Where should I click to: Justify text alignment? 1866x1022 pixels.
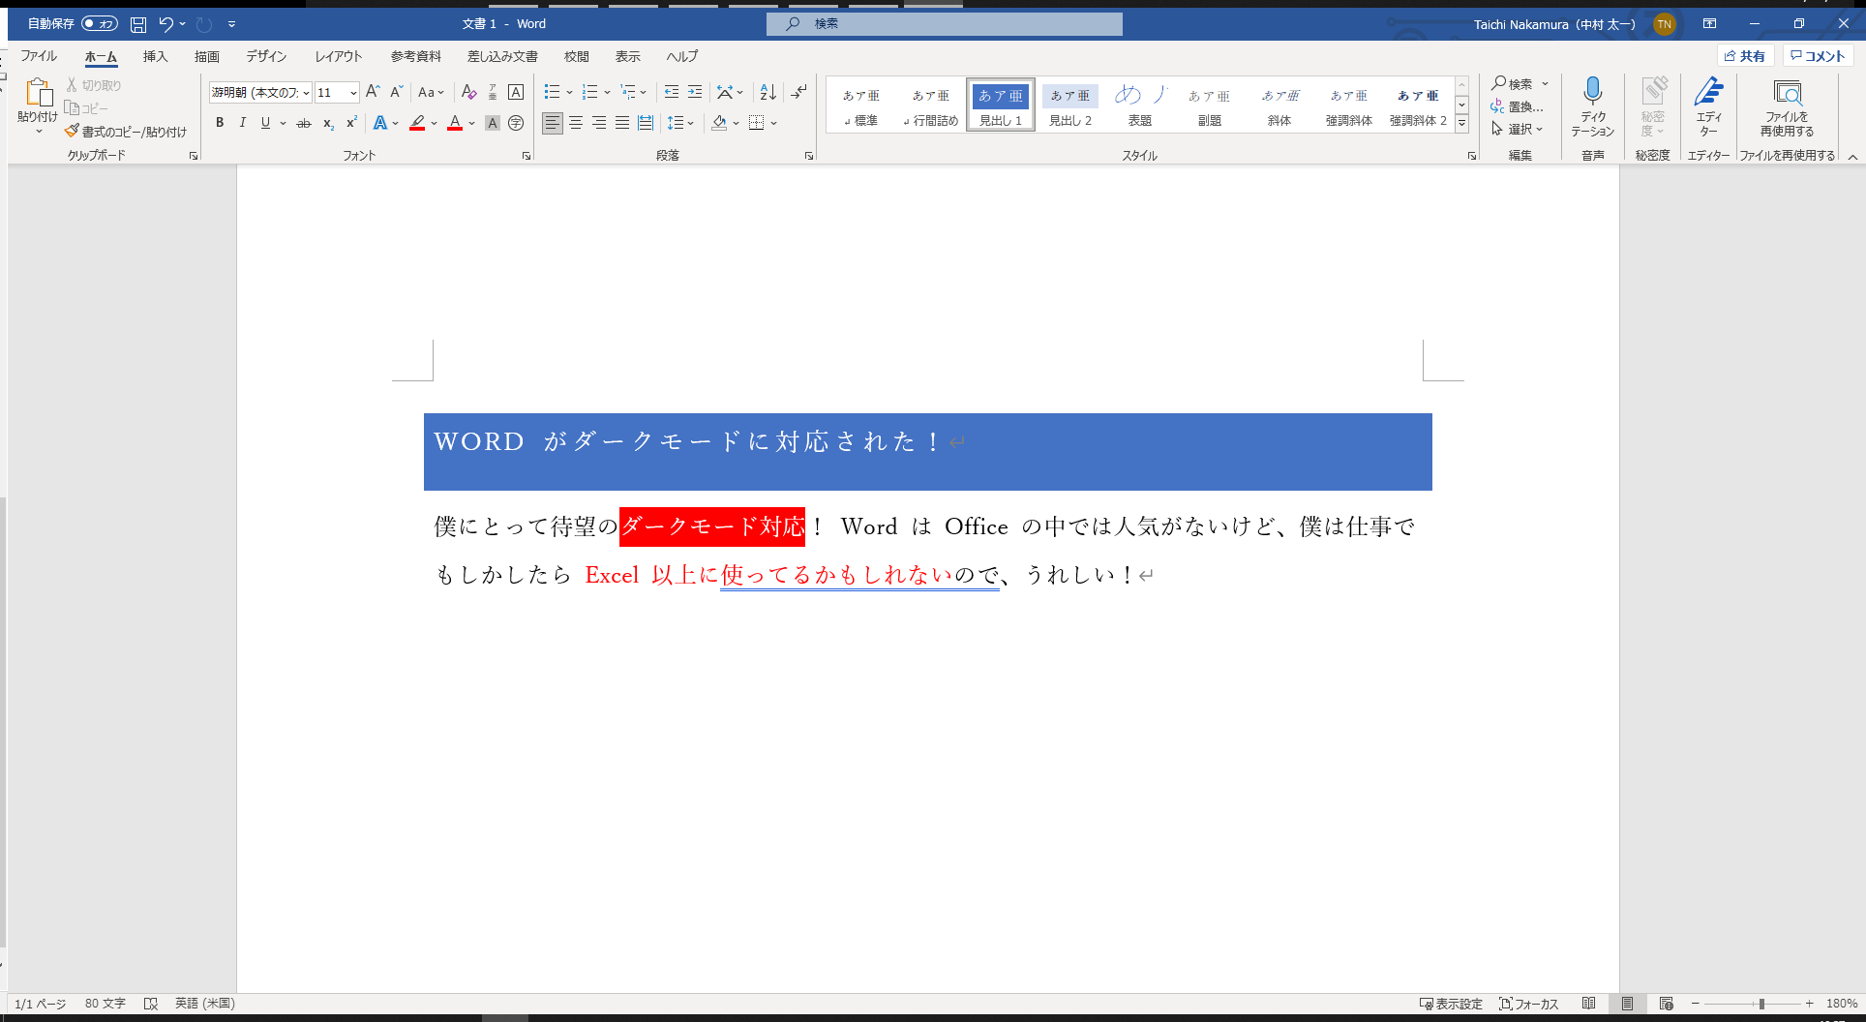622,123
